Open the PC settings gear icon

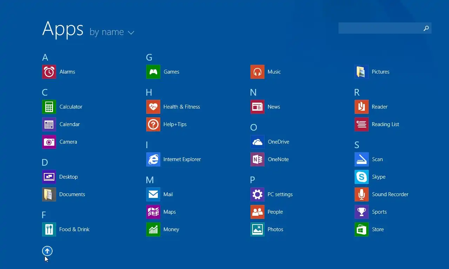257,194
